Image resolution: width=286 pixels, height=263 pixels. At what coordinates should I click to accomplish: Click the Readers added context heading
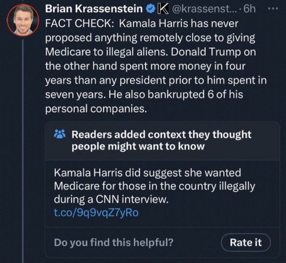coord(161,135)
